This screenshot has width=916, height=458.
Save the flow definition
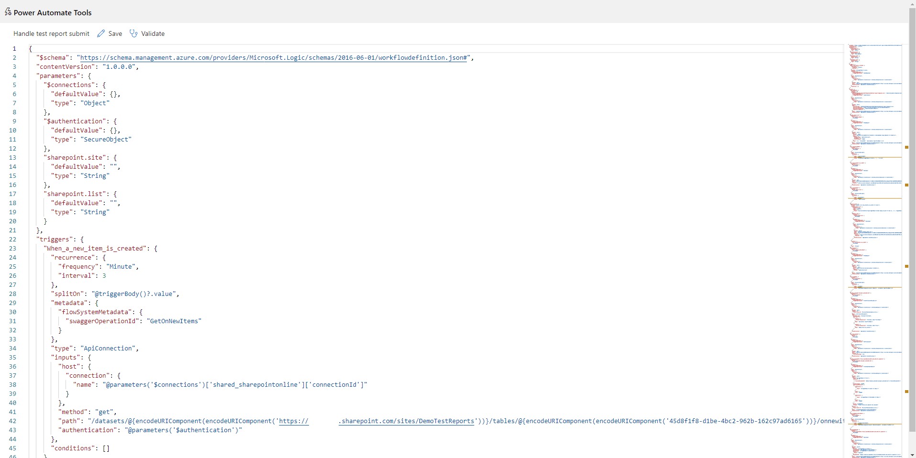coord(110,33)
